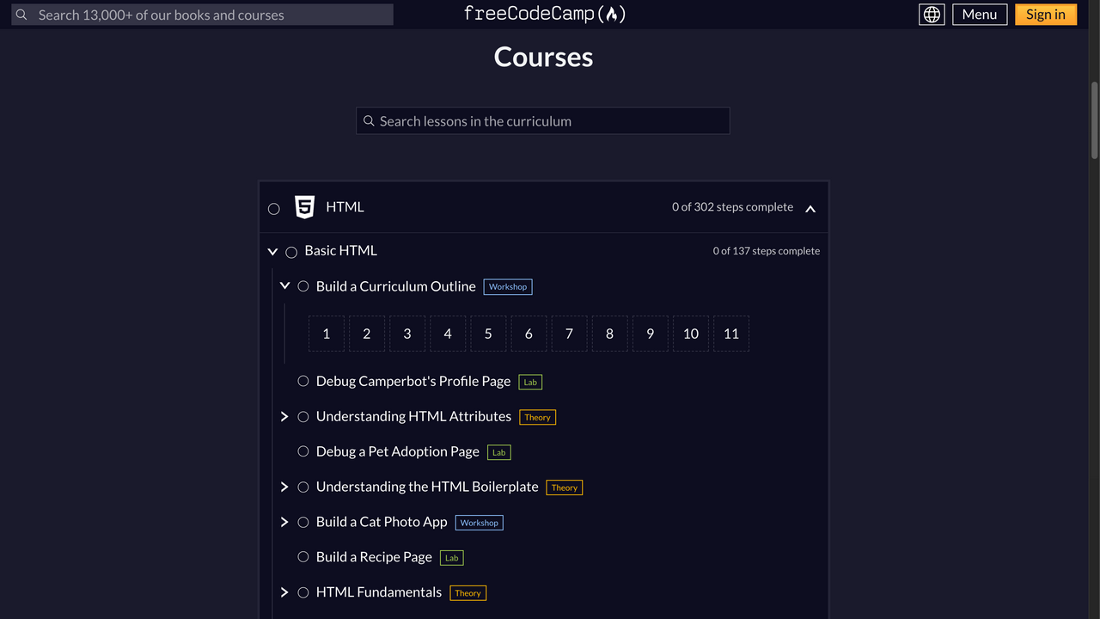Open Debug Camperbot's Profile Page lab

point(413,381)
